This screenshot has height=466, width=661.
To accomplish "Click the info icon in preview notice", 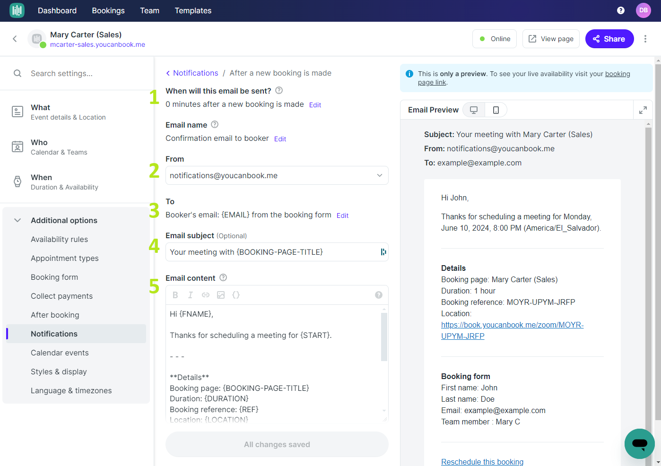I will pos(409,74).
